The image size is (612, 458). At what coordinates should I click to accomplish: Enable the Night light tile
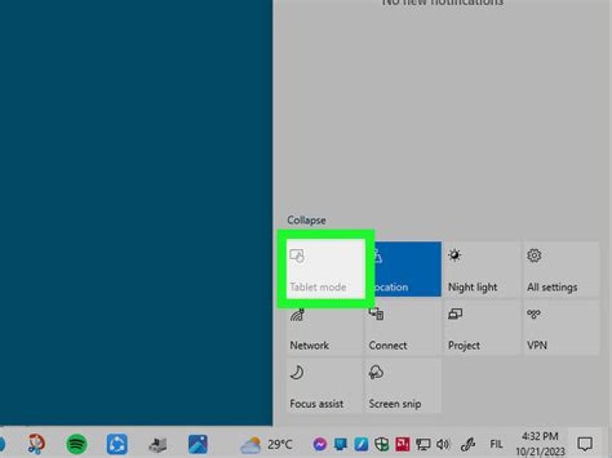pos(481,269)
